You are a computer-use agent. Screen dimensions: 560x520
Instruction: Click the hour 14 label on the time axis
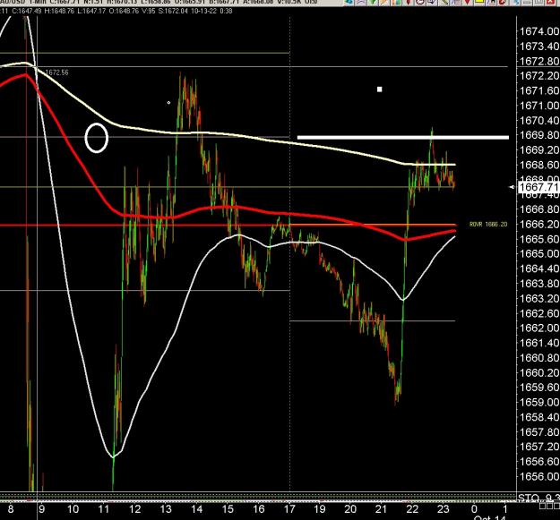(197, 509)
